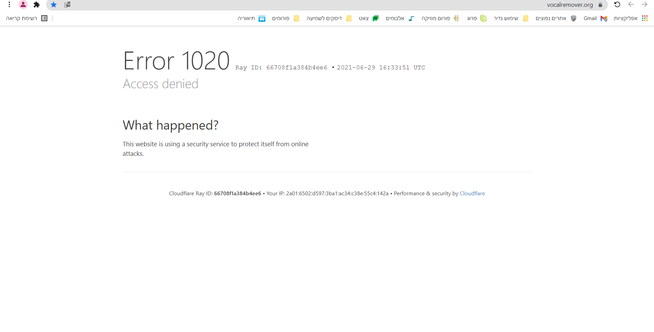Open the תיאוריה bookmark
The width and height of the screenshot is (654, 332).
pyautogui.click(x=251, y=18)
